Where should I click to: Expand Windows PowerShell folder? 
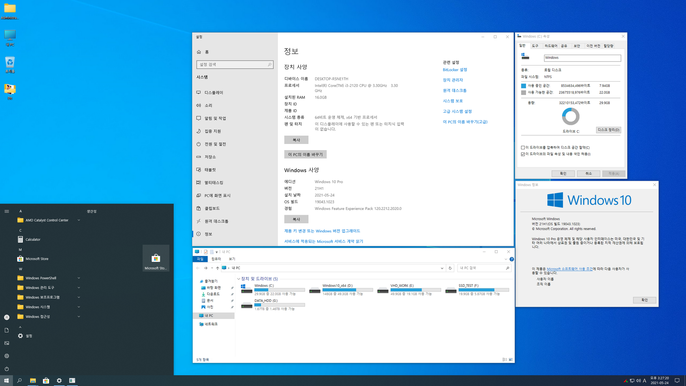coord(79,278)
